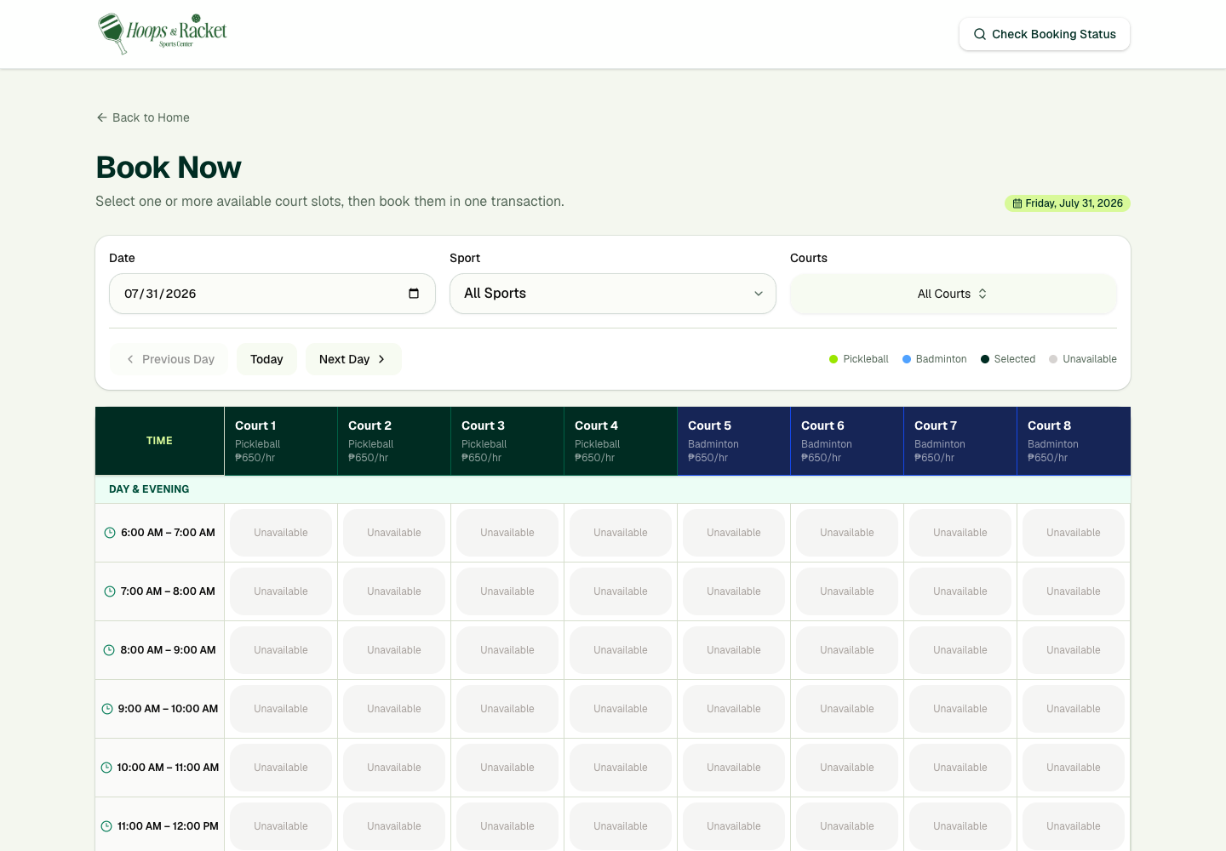Select the Court 1 Pickleball column header
This screenshot has height=851, width=1226.
point(281,441)
